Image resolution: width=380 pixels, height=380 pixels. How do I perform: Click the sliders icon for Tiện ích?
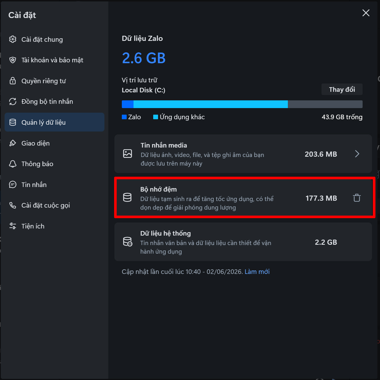pos(13,226)
